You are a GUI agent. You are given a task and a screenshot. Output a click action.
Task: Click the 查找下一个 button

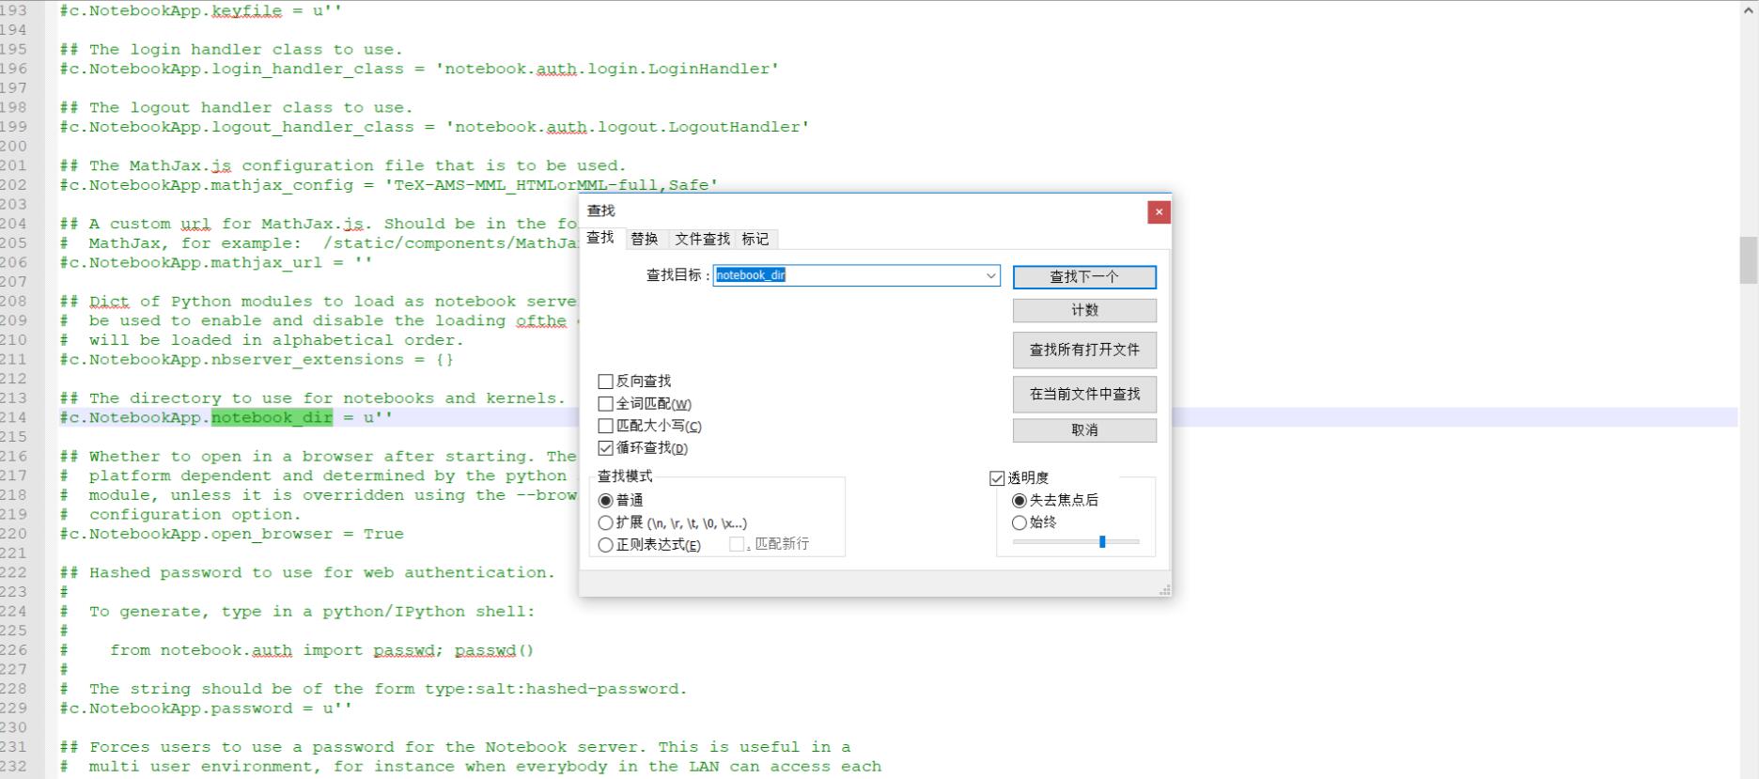point(1084,277)
